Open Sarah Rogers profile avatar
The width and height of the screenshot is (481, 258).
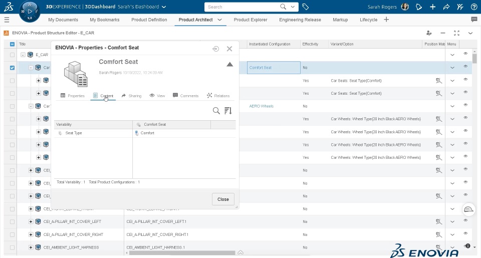click(405, 7)
